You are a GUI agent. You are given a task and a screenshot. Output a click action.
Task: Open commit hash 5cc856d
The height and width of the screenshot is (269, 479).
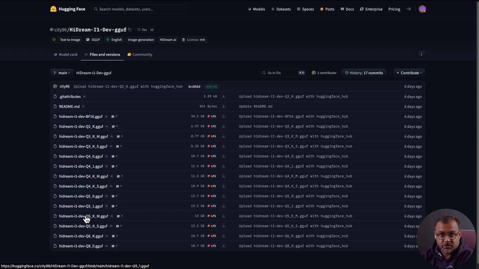[x=194, y=86]
